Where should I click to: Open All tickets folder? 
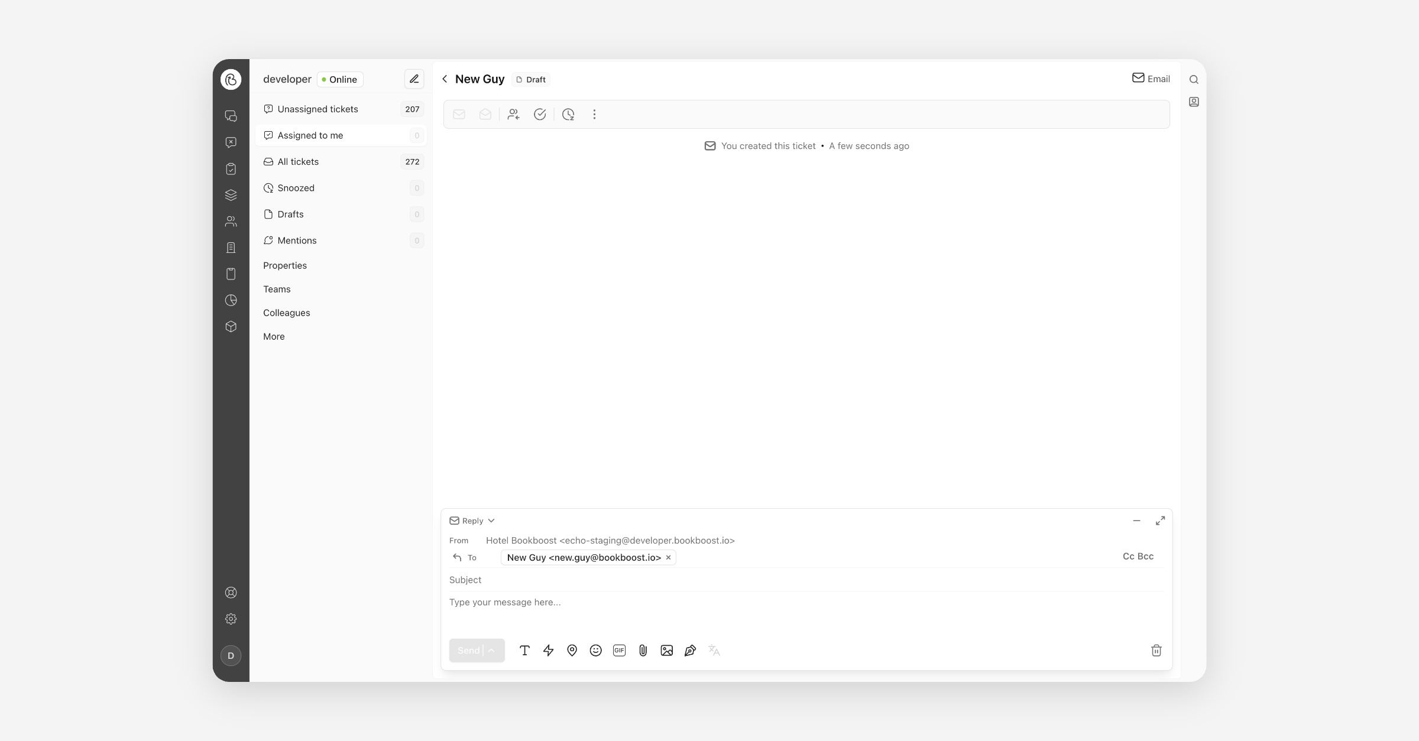click(341, 162)
